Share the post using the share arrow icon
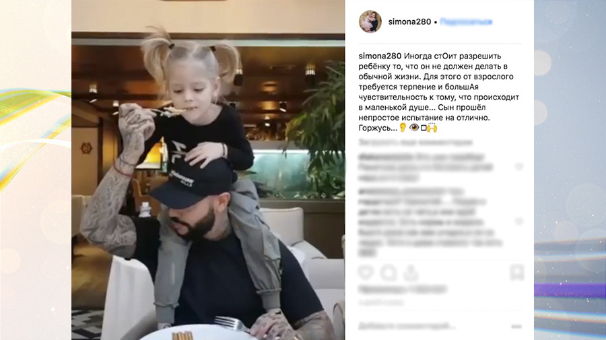 411,273
